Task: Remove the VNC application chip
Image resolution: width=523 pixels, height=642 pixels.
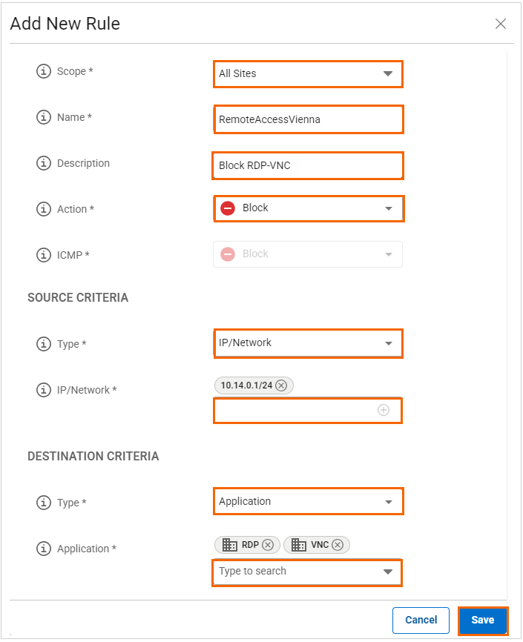Action: [338, 545]
